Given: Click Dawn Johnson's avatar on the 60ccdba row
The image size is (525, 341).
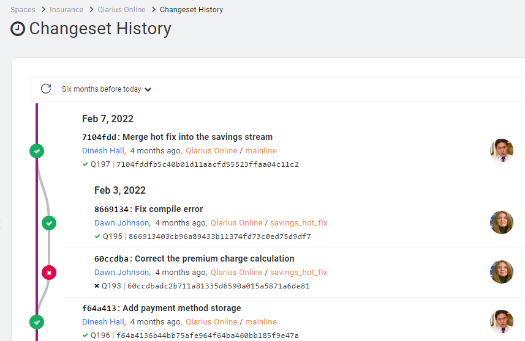Looking at the screenshot, I should (501, 272).
